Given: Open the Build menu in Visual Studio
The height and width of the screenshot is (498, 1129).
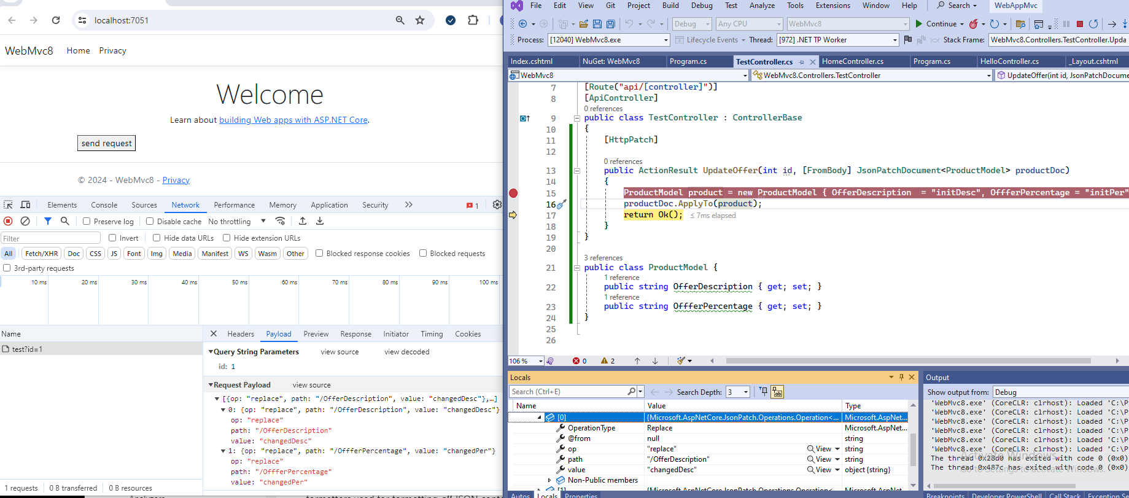Looking at the screenshot, I should click(670, 6).
